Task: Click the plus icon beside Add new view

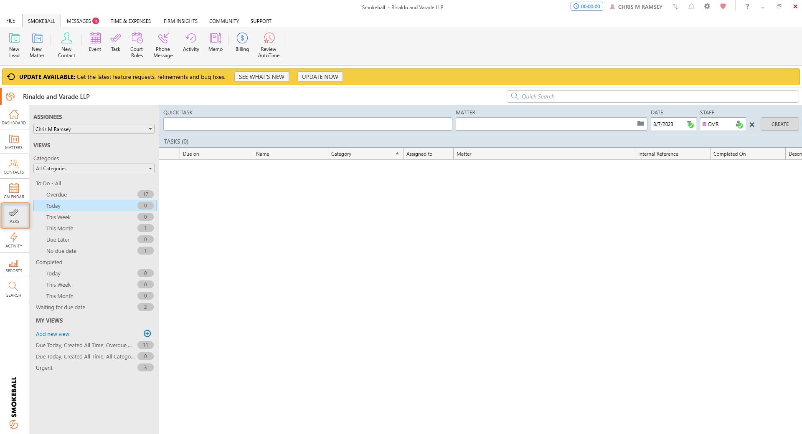Action: click(147, 333)
